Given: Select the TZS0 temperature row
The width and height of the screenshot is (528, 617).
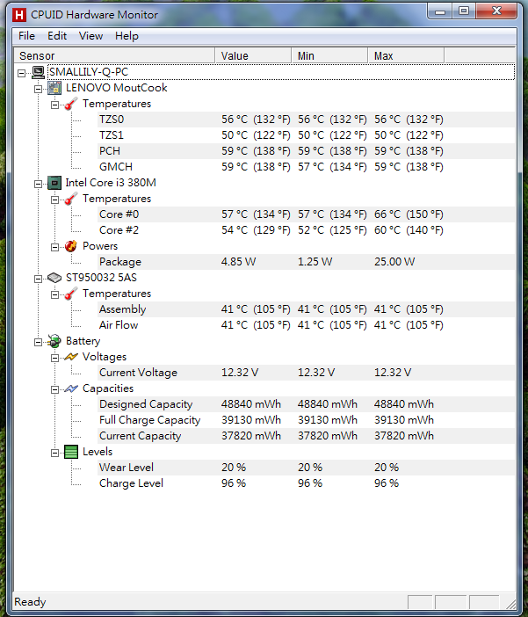Looking at the screenshot, I should 307,120.
